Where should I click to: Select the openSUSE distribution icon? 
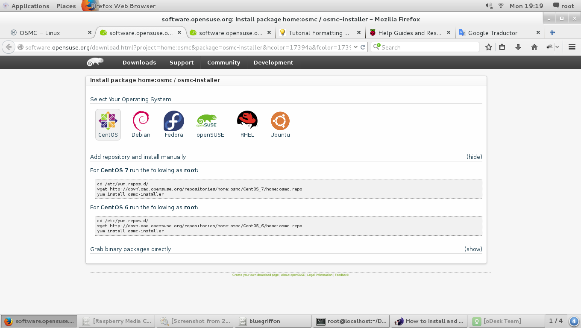point(210,124)
